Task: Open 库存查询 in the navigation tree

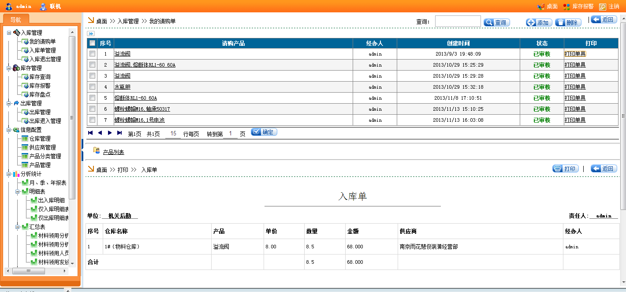Action: pos(40,77)
